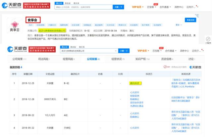The image size is (212, 137).
Task: Open the upper 消息中心 link
Action: [179, 7]
